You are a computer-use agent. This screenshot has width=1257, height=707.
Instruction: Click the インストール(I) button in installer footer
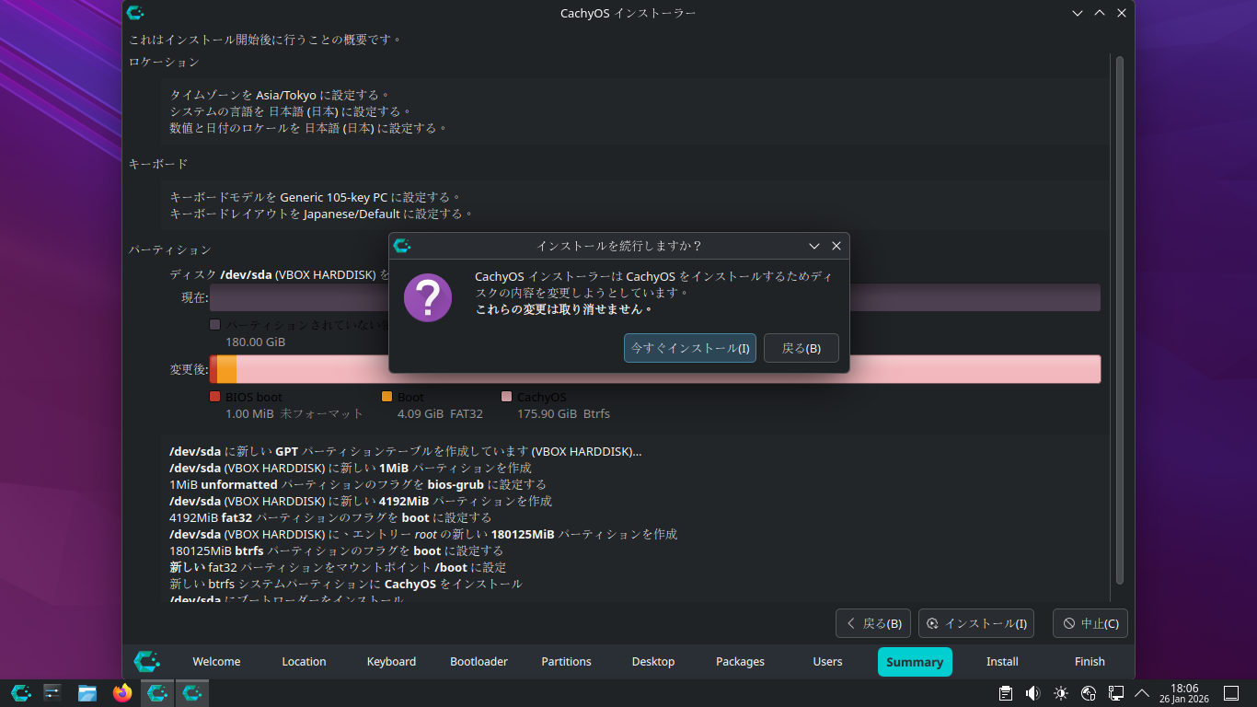976,623
